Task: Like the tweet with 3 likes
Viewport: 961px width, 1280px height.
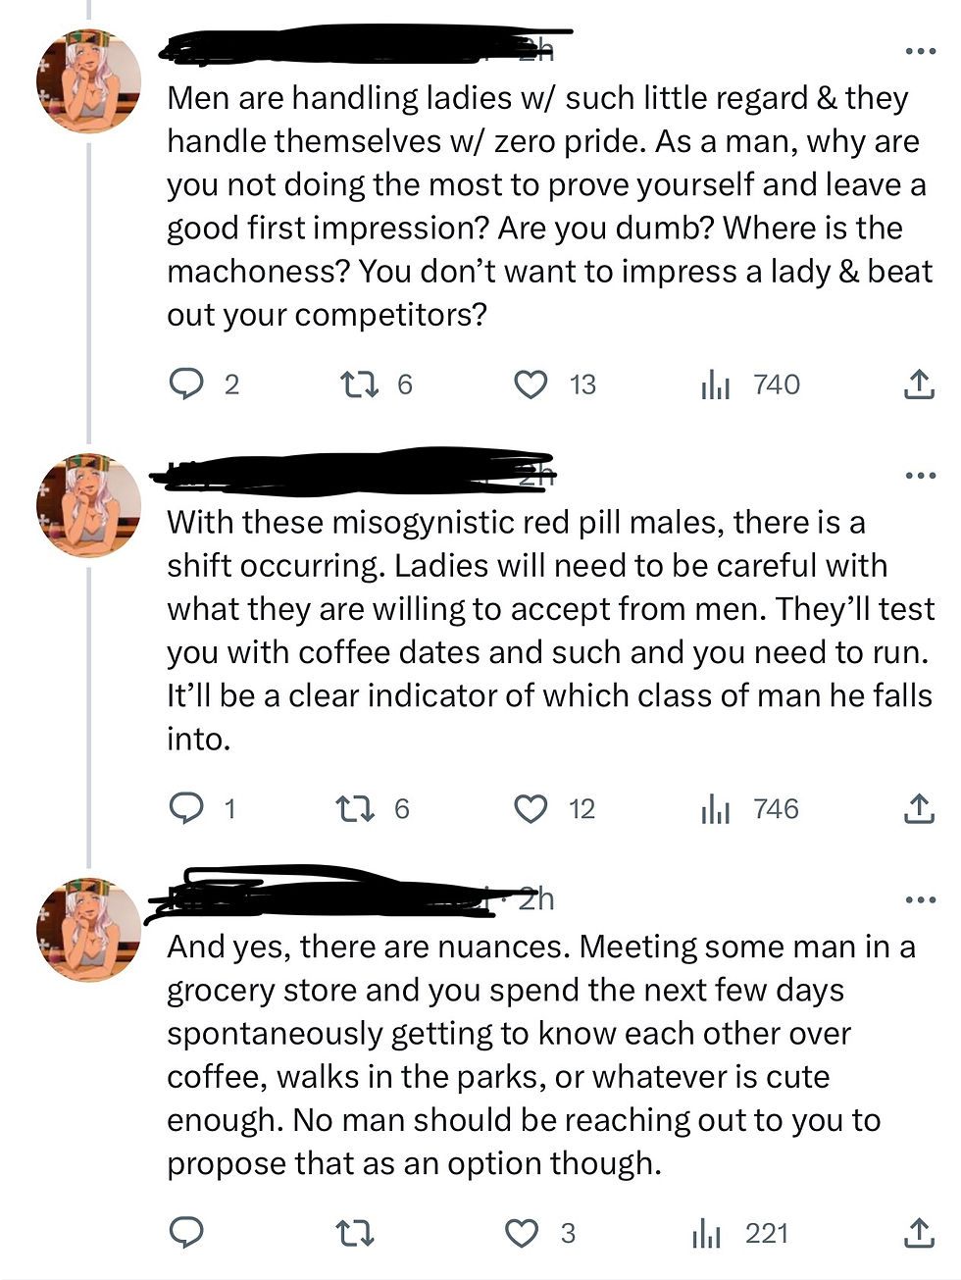Action: pyautogui.click(x=522, y=1232)
